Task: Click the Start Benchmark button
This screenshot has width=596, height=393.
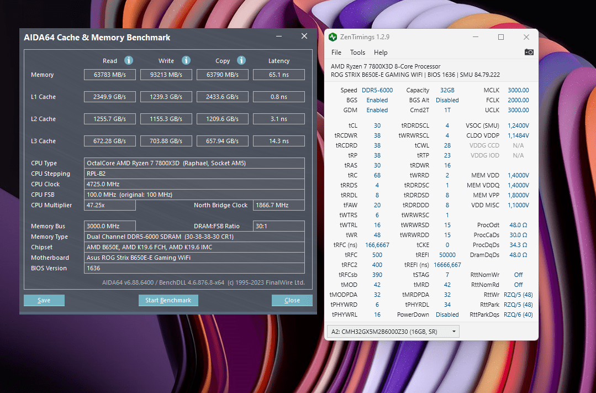Action: (x=168, y=300)
